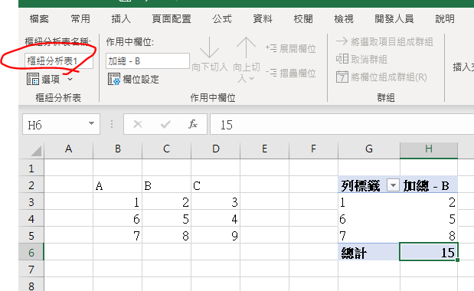Image resolution: width=474 pixels, height=291 pixels.
Task: Select cell H6 containing 15
Action: tap(429, 253)
